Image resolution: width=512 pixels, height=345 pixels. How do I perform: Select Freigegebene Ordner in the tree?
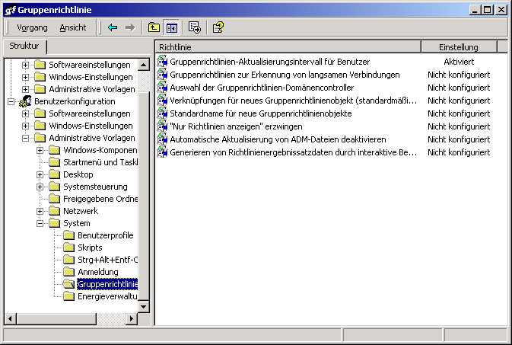click(100, 199)
